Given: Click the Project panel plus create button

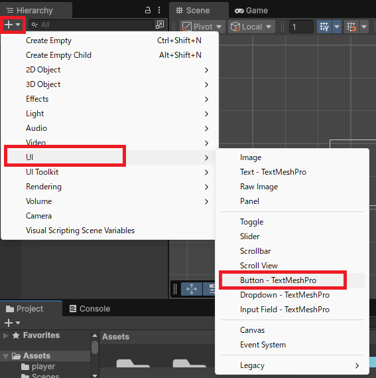Looking at the screenshot, I should (x=12, y=323).
